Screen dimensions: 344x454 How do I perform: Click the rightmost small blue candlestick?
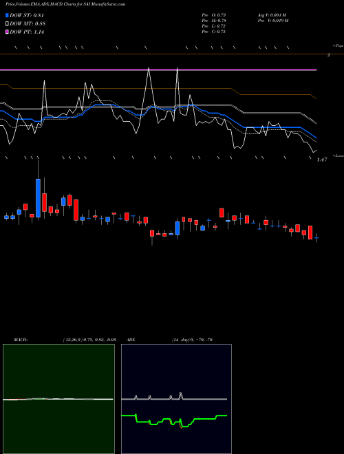(x=317, y=238)
